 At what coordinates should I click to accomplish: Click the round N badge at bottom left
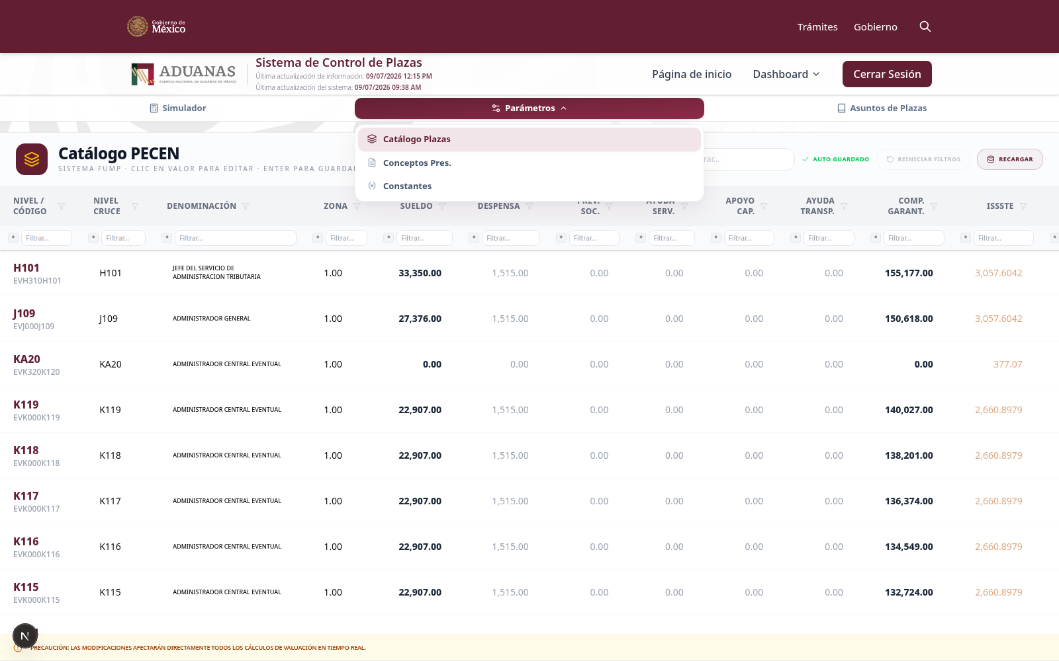pos(25,636)
